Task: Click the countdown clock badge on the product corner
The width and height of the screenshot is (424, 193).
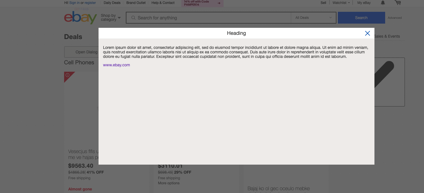Action: click(x=67, y=74)
